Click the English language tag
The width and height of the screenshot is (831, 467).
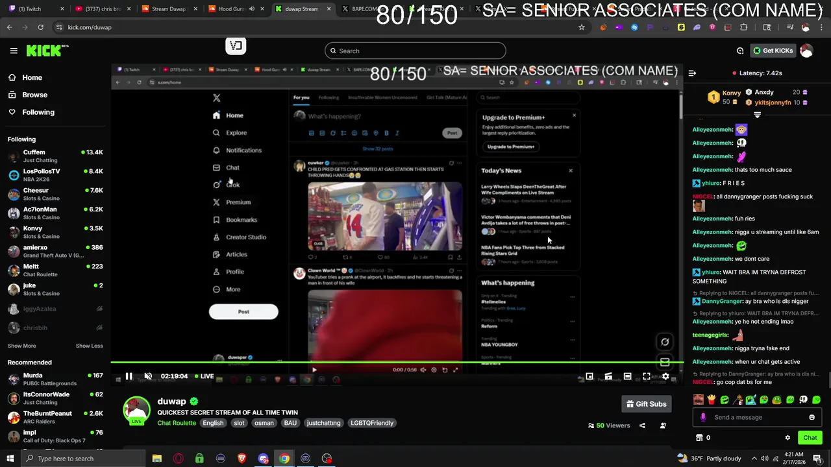tap(213, 423)
